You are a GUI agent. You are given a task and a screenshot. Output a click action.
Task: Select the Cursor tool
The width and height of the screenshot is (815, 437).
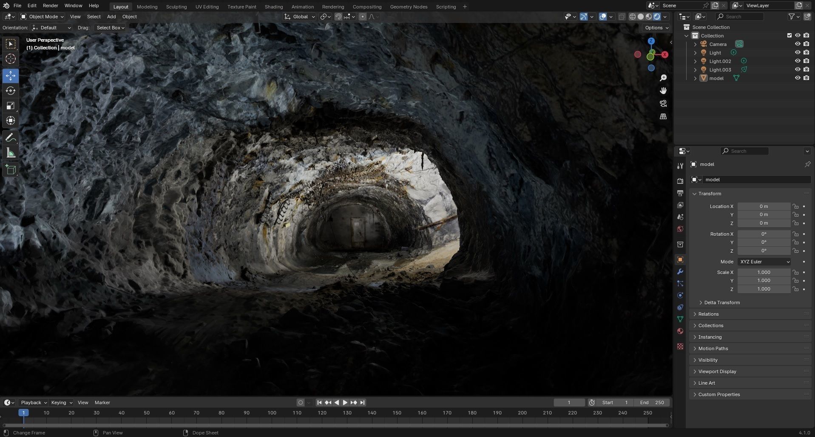pyautogui.click(x=11, y=59)
